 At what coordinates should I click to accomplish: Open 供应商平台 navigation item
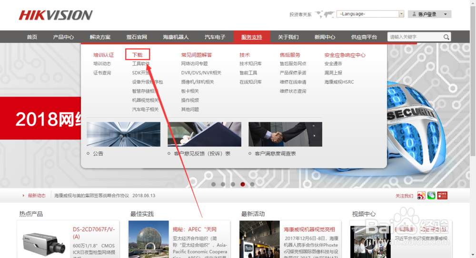point(364,37)
